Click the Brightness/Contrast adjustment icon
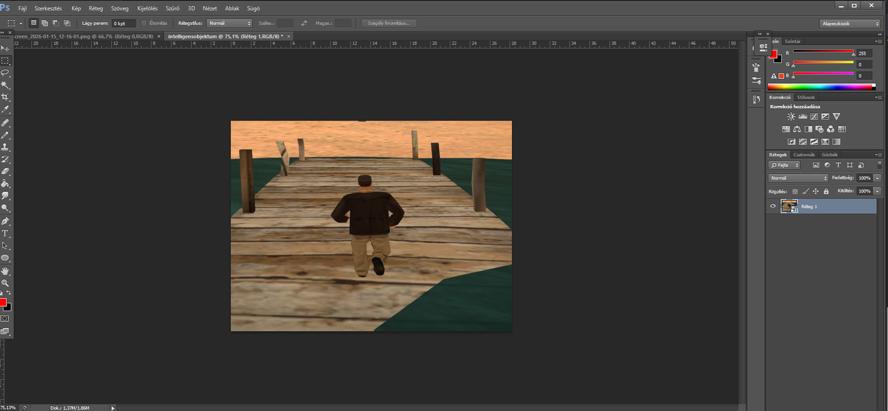Image resolution: width=888 pixels, height=411 pixels. coord(791,116)
